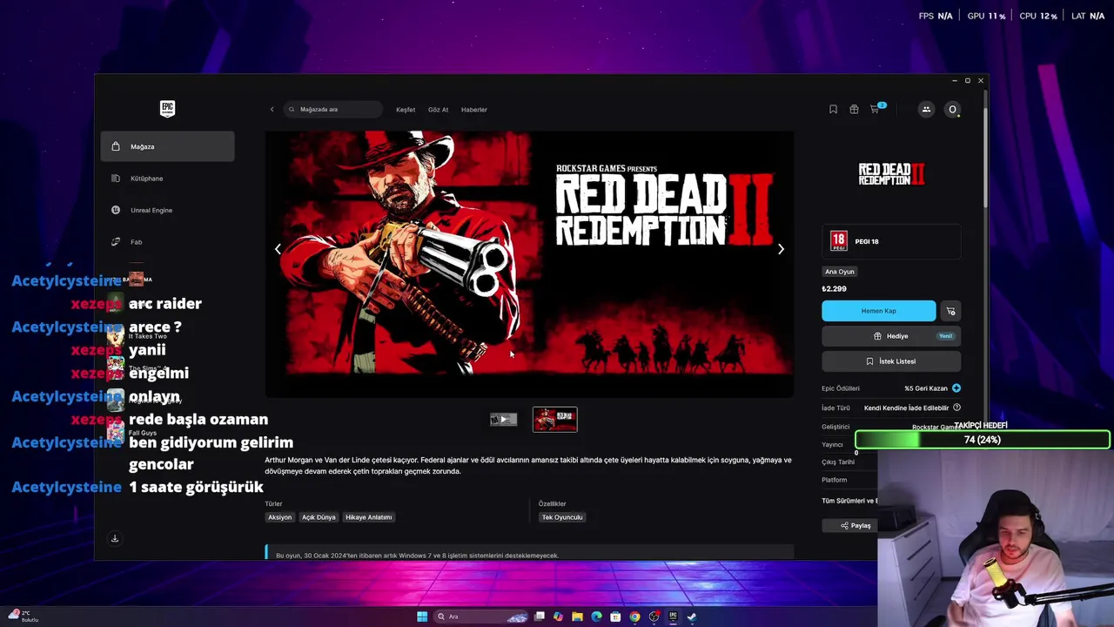Click the Epic Games logo in sidebar

pos(167,109)
